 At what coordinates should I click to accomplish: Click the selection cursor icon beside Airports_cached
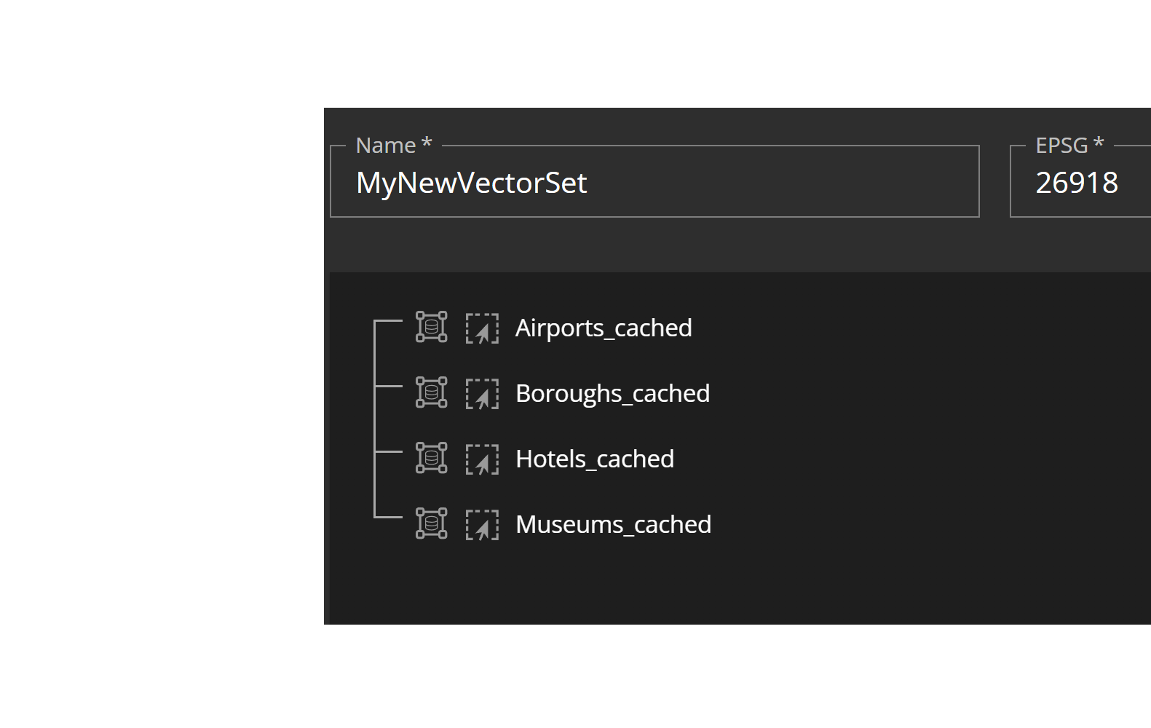[482, 328]
